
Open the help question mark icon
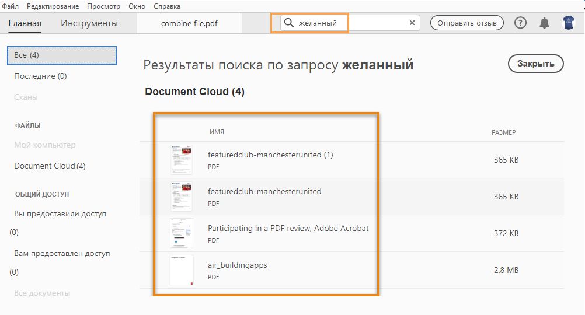point(520,23)
